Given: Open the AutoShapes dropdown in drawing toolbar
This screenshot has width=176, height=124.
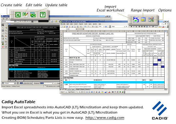Looking at the screenshot, I should [72, 92].
